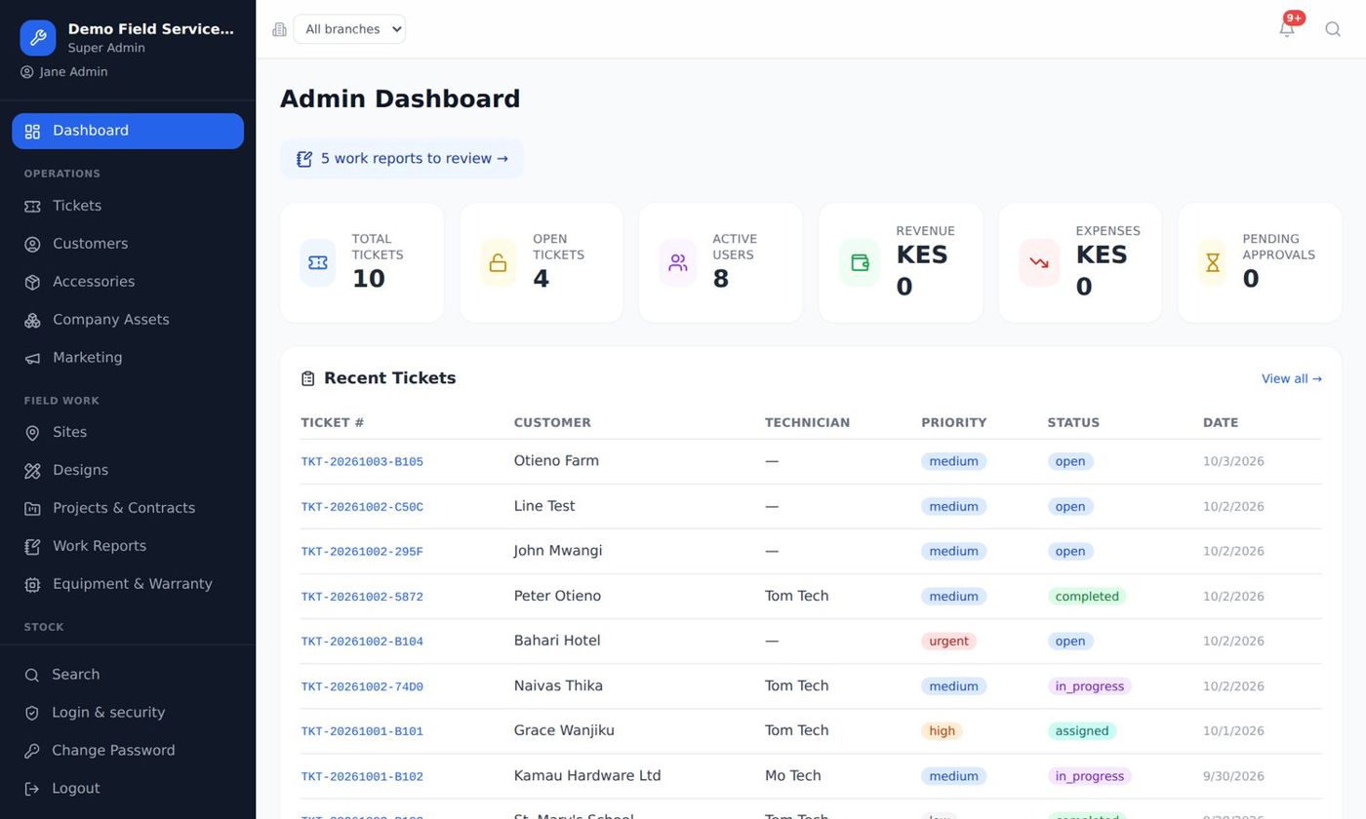
Task: Click View all recent tickets link
Action: (x=1291, y=378)
